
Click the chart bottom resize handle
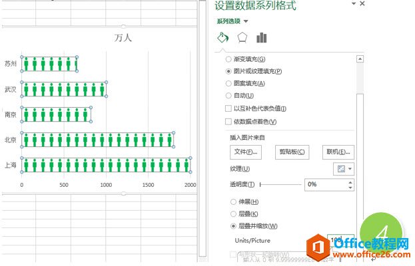[x=123, y=194]
